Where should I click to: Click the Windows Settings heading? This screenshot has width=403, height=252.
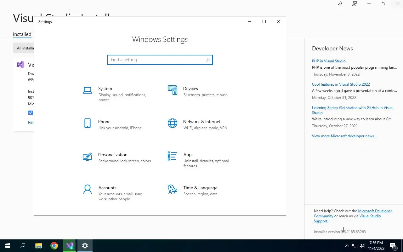pyautogui.click(x=160, y=39)
